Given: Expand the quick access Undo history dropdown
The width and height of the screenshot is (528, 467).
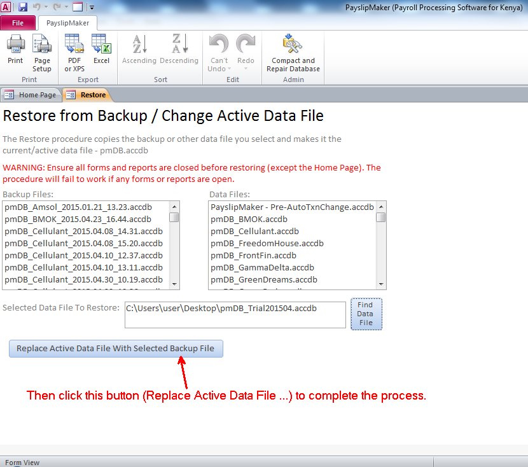Looking at the screenshot, I should click(x=46, y=7).
